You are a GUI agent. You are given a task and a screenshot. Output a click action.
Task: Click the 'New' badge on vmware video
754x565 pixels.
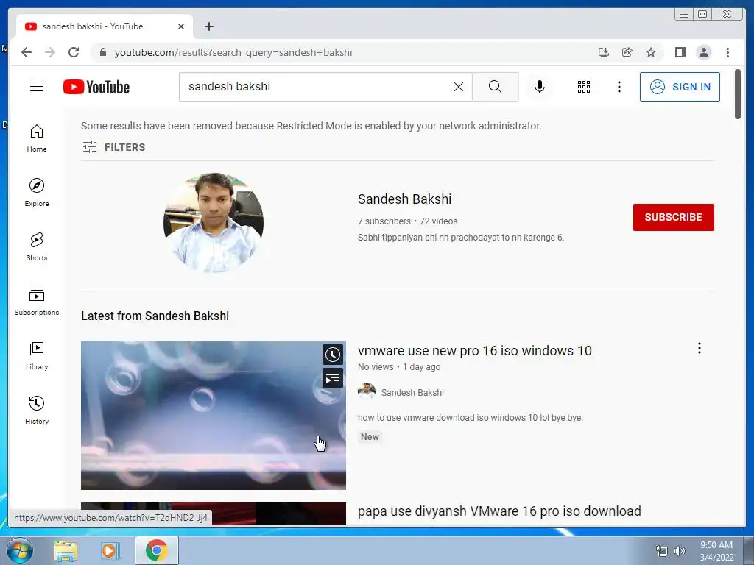tap(370, 437)
